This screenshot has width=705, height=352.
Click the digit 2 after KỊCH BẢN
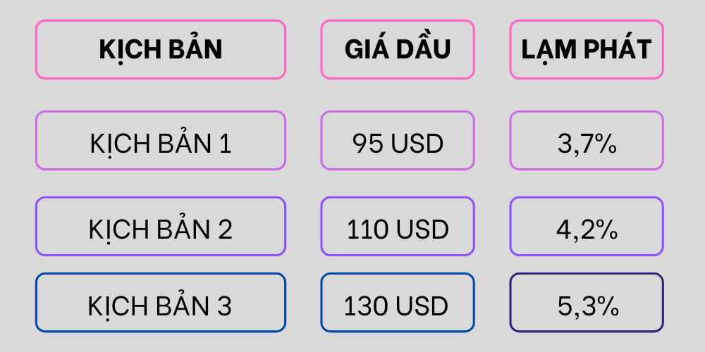[225, 230]
